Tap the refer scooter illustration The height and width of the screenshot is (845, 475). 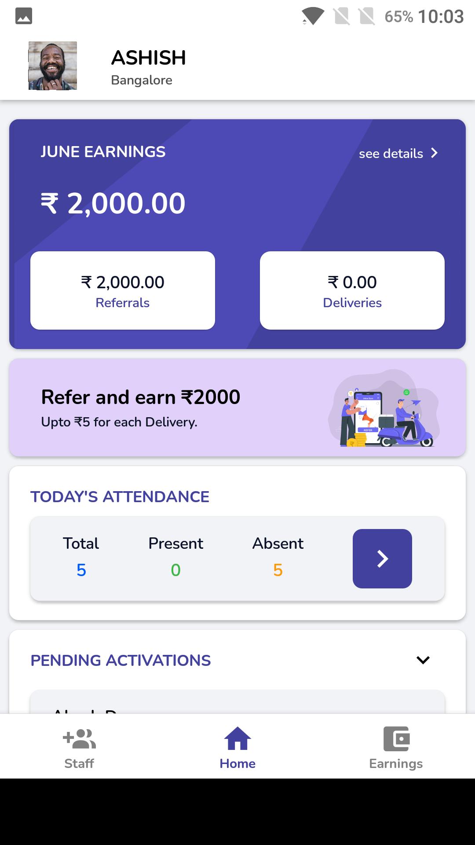(x=384, y=409)
